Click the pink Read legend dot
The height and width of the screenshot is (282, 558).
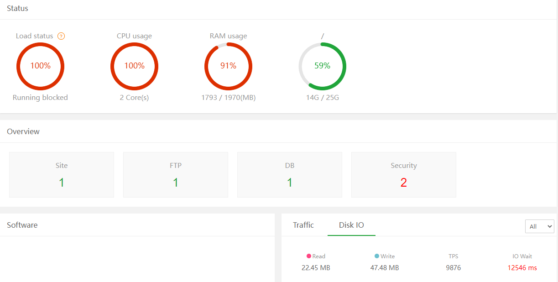tap(309, 256)
